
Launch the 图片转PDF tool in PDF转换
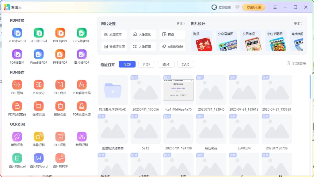pyautogui.click(x=82, y=57)
